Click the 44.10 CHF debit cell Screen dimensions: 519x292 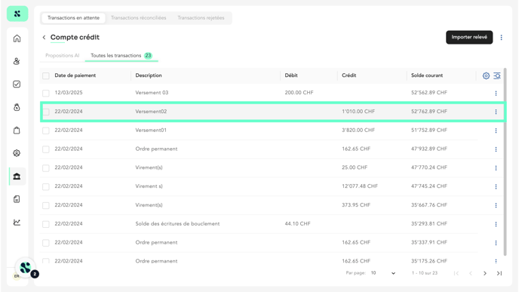coord(297,224)
